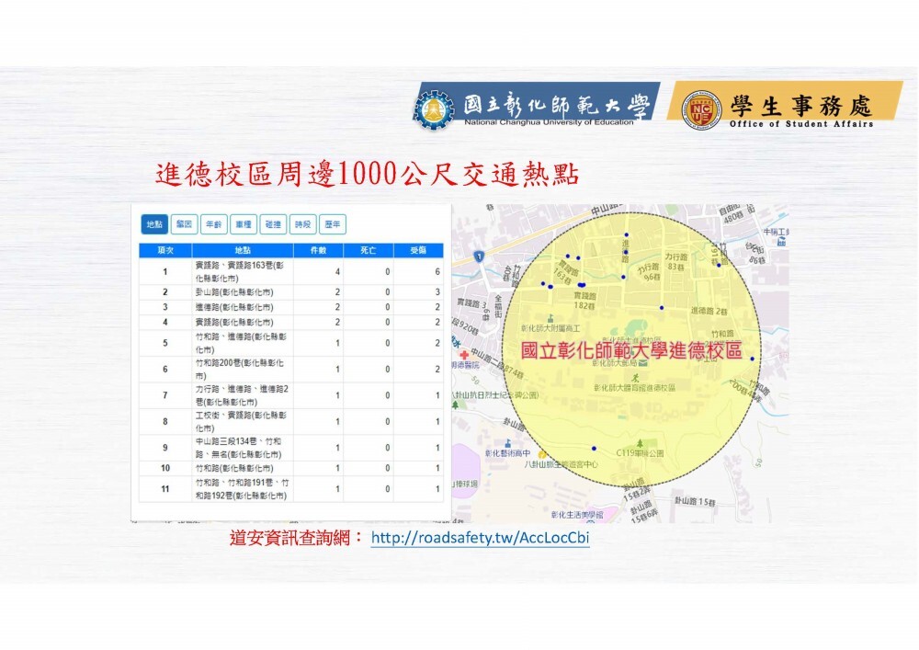The height and width of the screenshot is (650, 919).
Task: Select row 6 竹和路200巷
Action: point(290,370)
